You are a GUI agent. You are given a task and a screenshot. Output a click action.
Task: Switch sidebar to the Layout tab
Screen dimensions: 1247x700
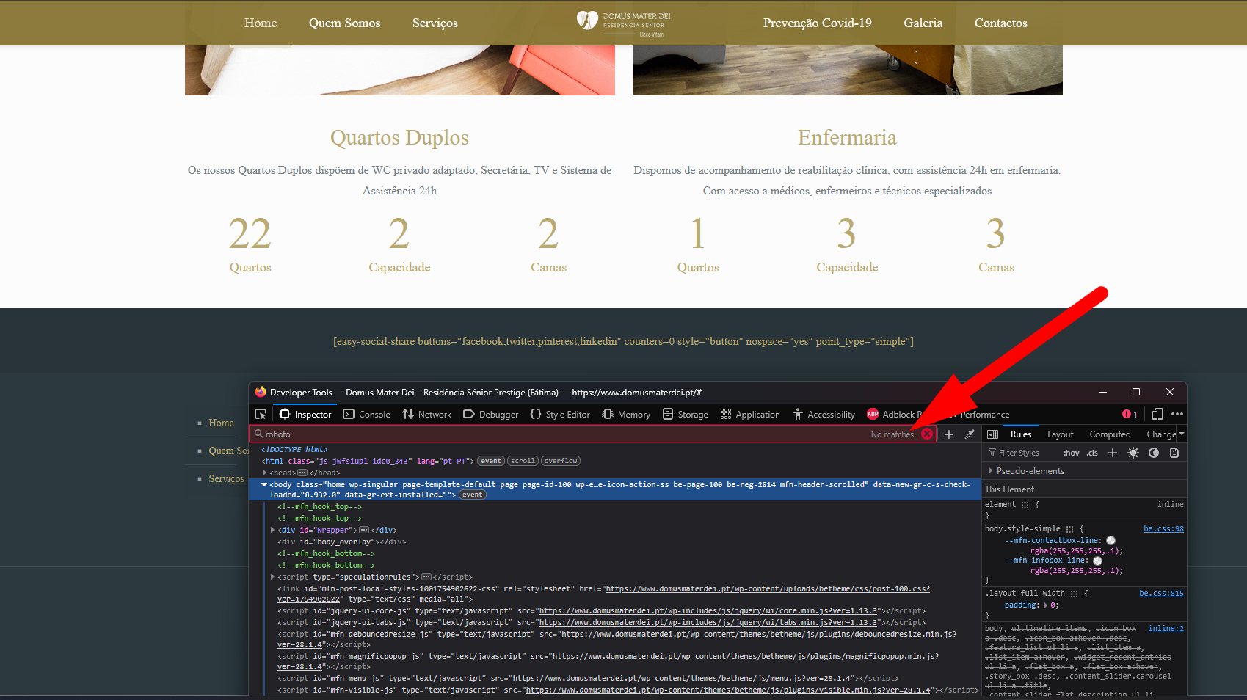click(1060, 434)
